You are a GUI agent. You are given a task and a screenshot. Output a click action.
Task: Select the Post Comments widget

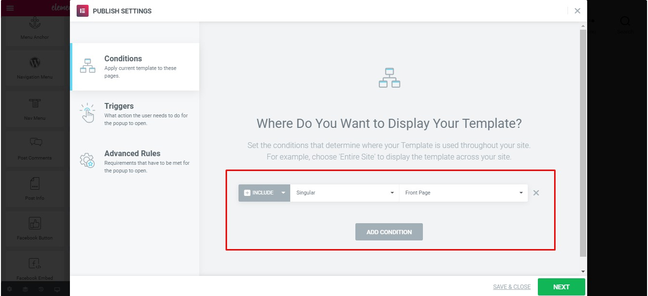point(34,148)
